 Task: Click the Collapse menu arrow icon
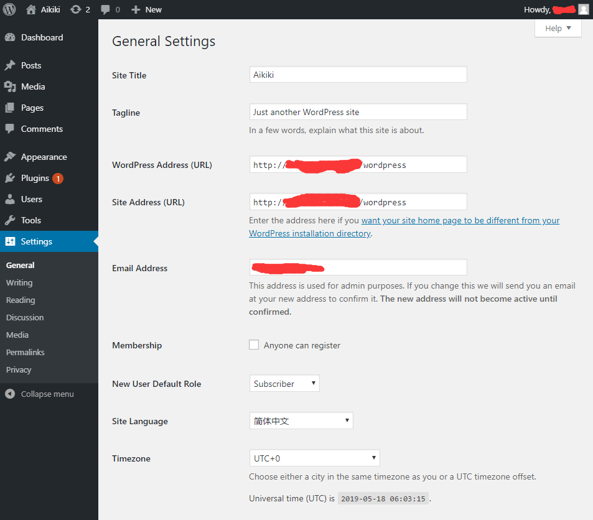coord(10,394)
